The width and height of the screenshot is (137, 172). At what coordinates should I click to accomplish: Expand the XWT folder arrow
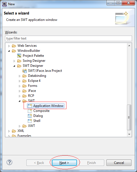pyautogui.click(x=19, y=126)
